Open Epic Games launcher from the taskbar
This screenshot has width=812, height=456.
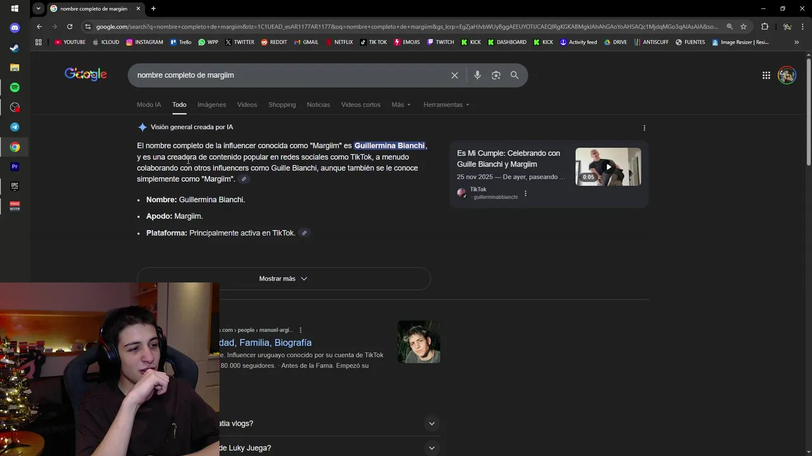pos(15,186)
